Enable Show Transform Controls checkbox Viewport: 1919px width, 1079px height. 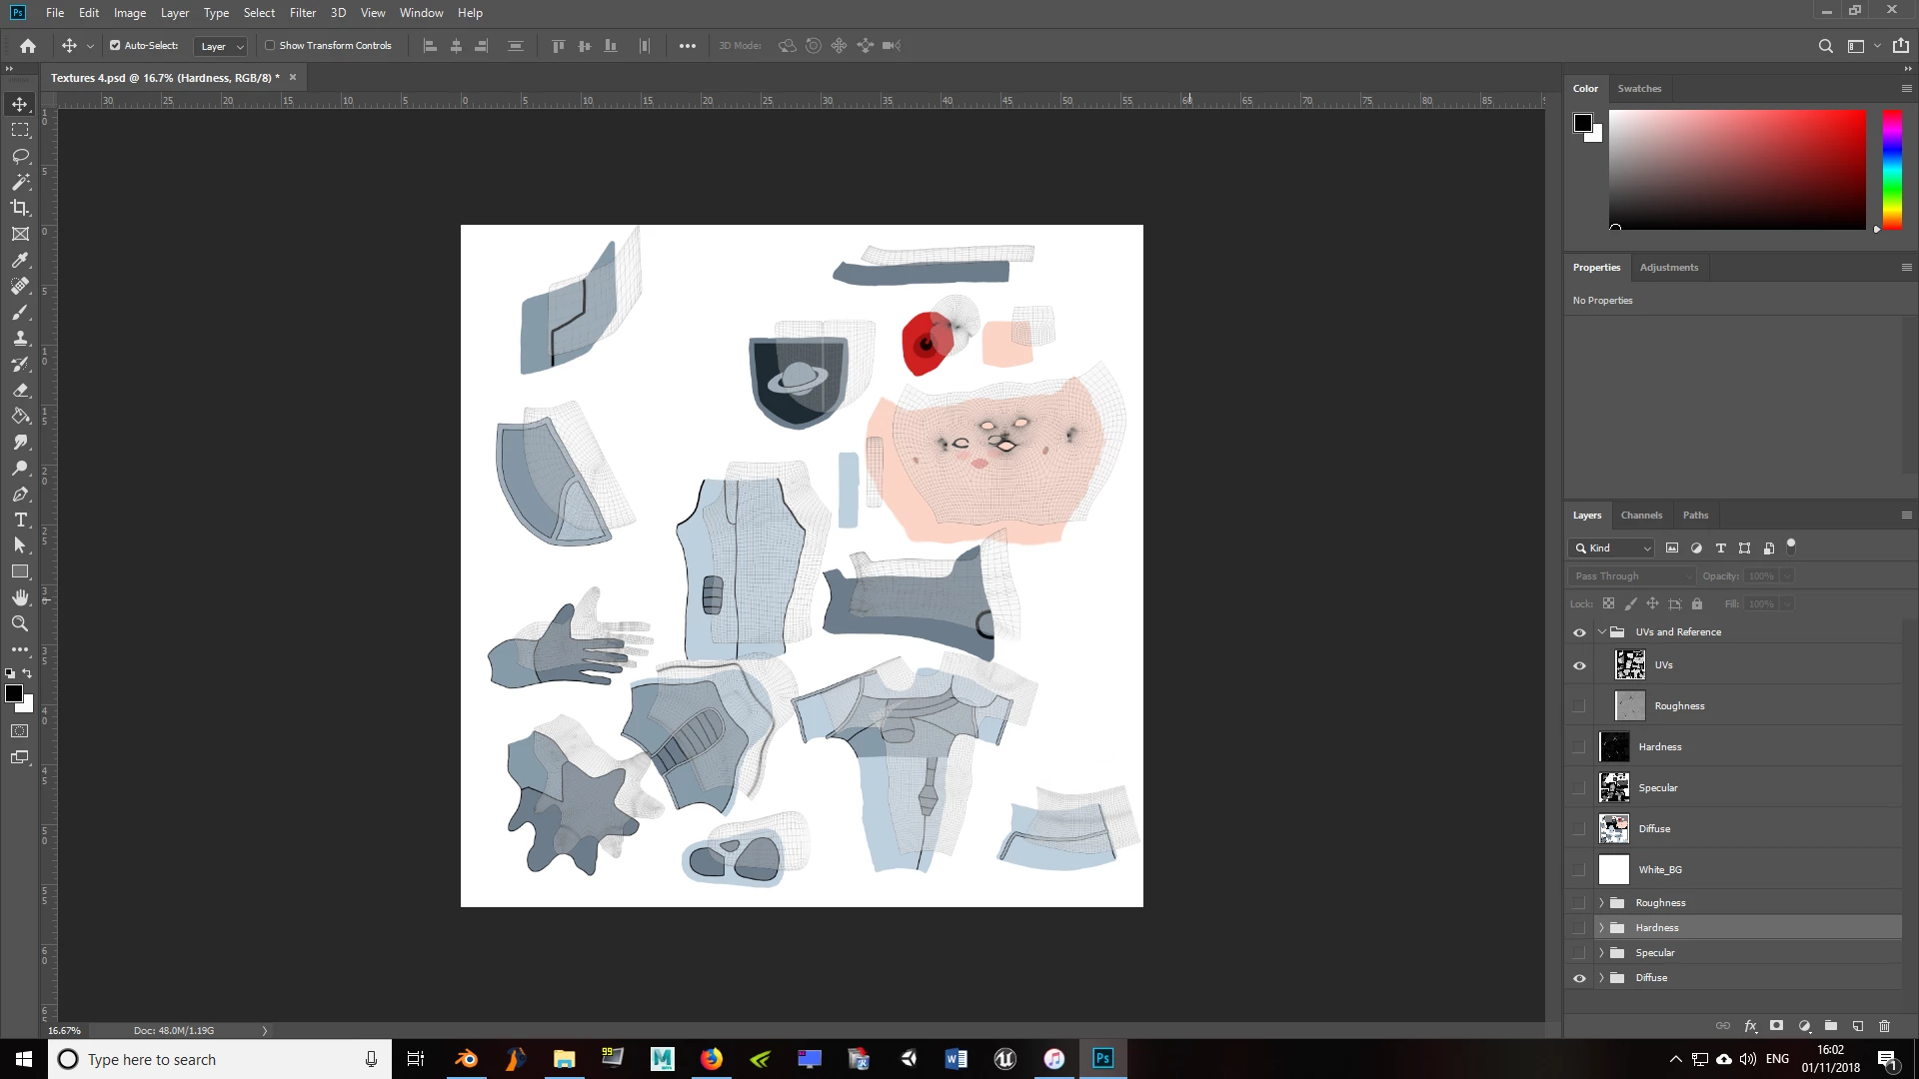(270, 46)
